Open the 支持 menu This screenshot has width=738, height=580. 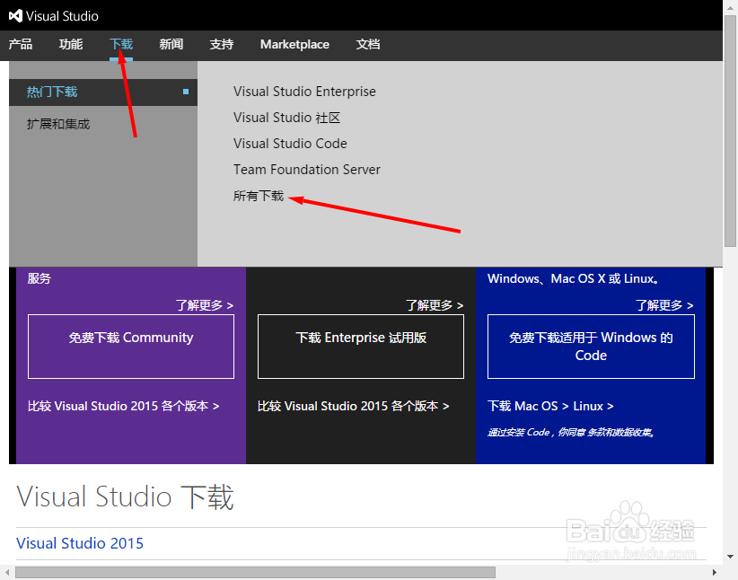(x=221, y=44)
